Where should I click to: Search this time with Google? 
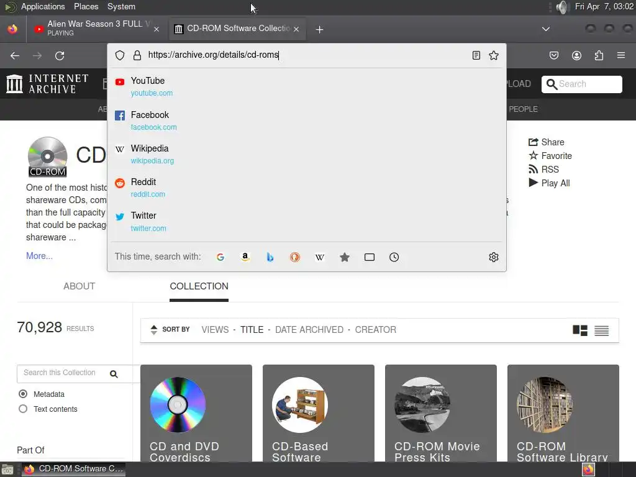point(220,257)
